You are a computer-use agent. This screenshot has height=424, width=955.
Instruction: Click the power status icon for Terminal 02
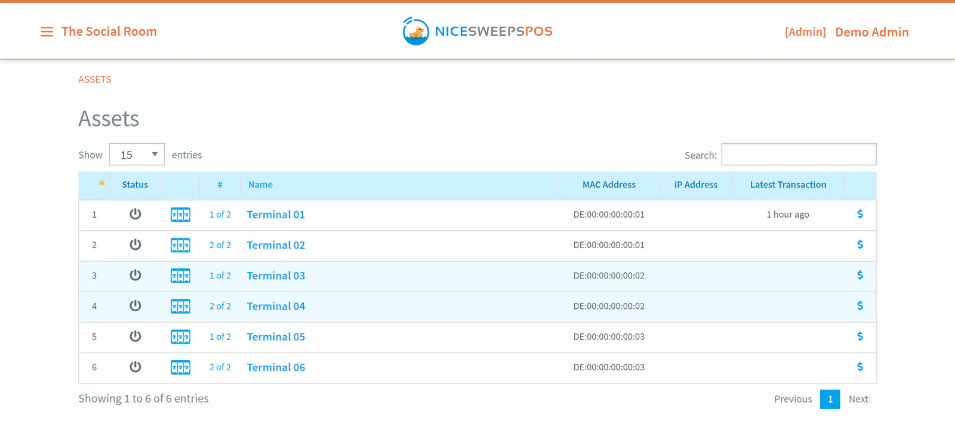click(x=135, y=245)
